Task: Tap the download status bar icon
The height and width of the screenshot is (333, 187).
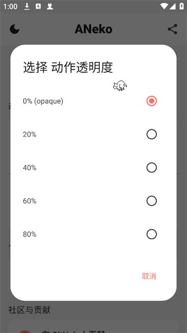Action: (x=27, y=7)
